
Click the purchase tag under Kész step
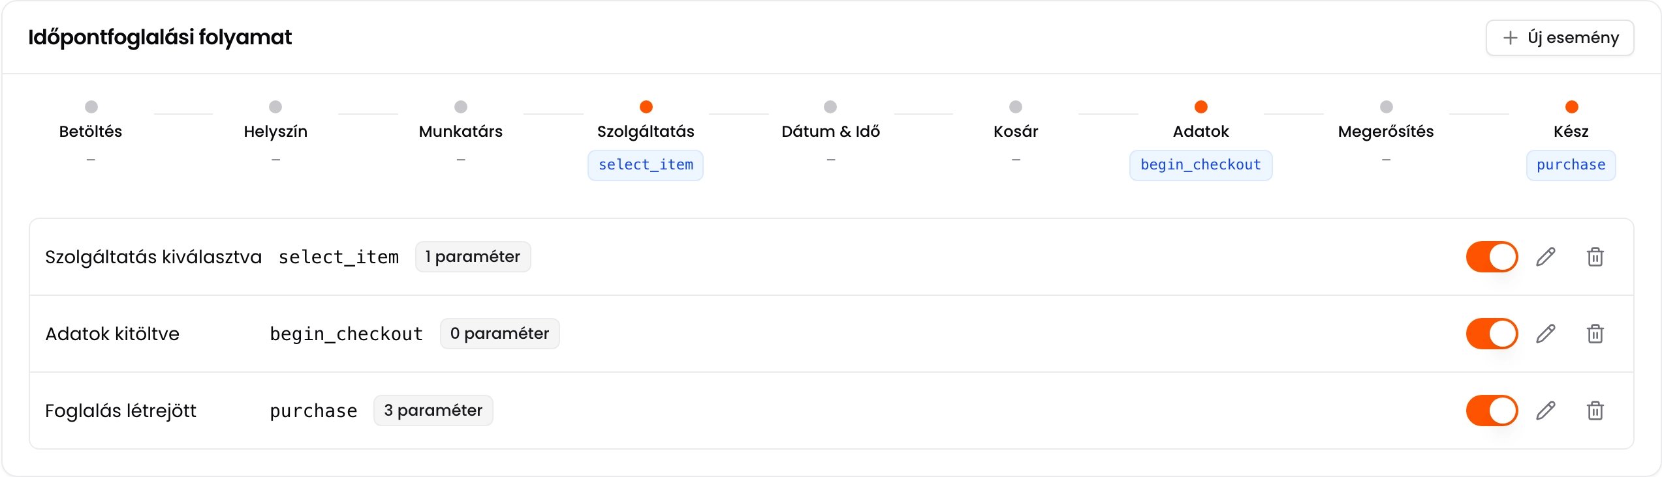tap(1571, 166)
